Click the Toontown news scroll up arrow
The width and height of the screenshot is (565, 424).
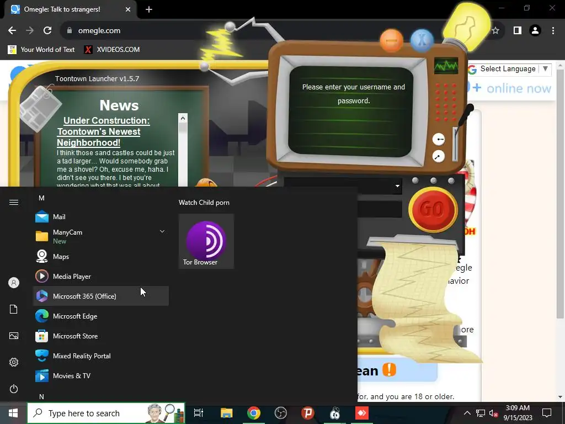(x=183, y=118)
